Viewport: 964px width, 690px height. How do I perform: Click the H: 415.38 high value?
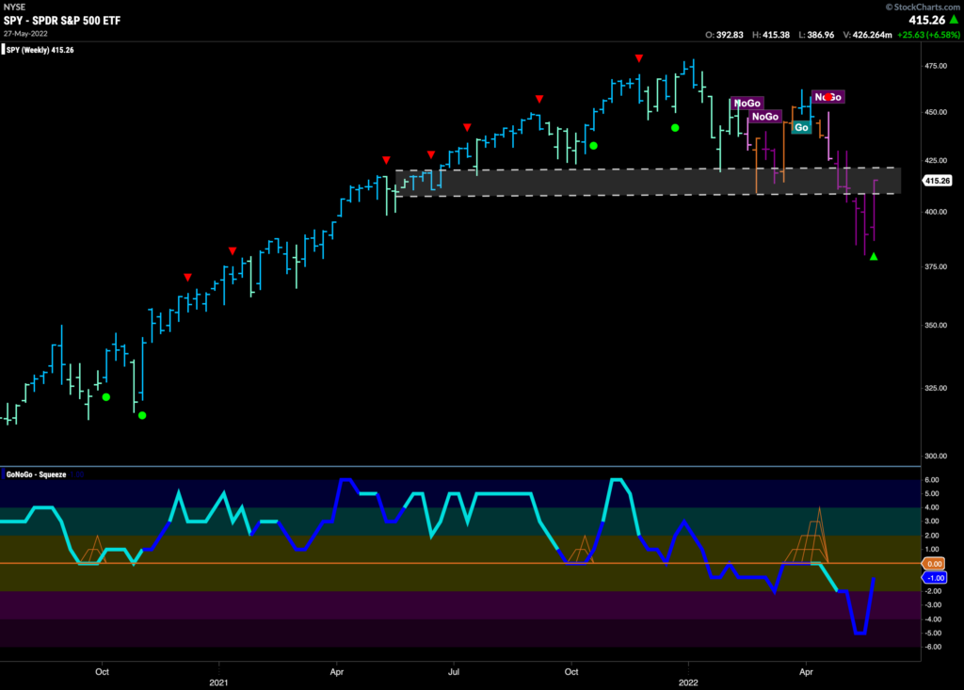tap(771, 35)
